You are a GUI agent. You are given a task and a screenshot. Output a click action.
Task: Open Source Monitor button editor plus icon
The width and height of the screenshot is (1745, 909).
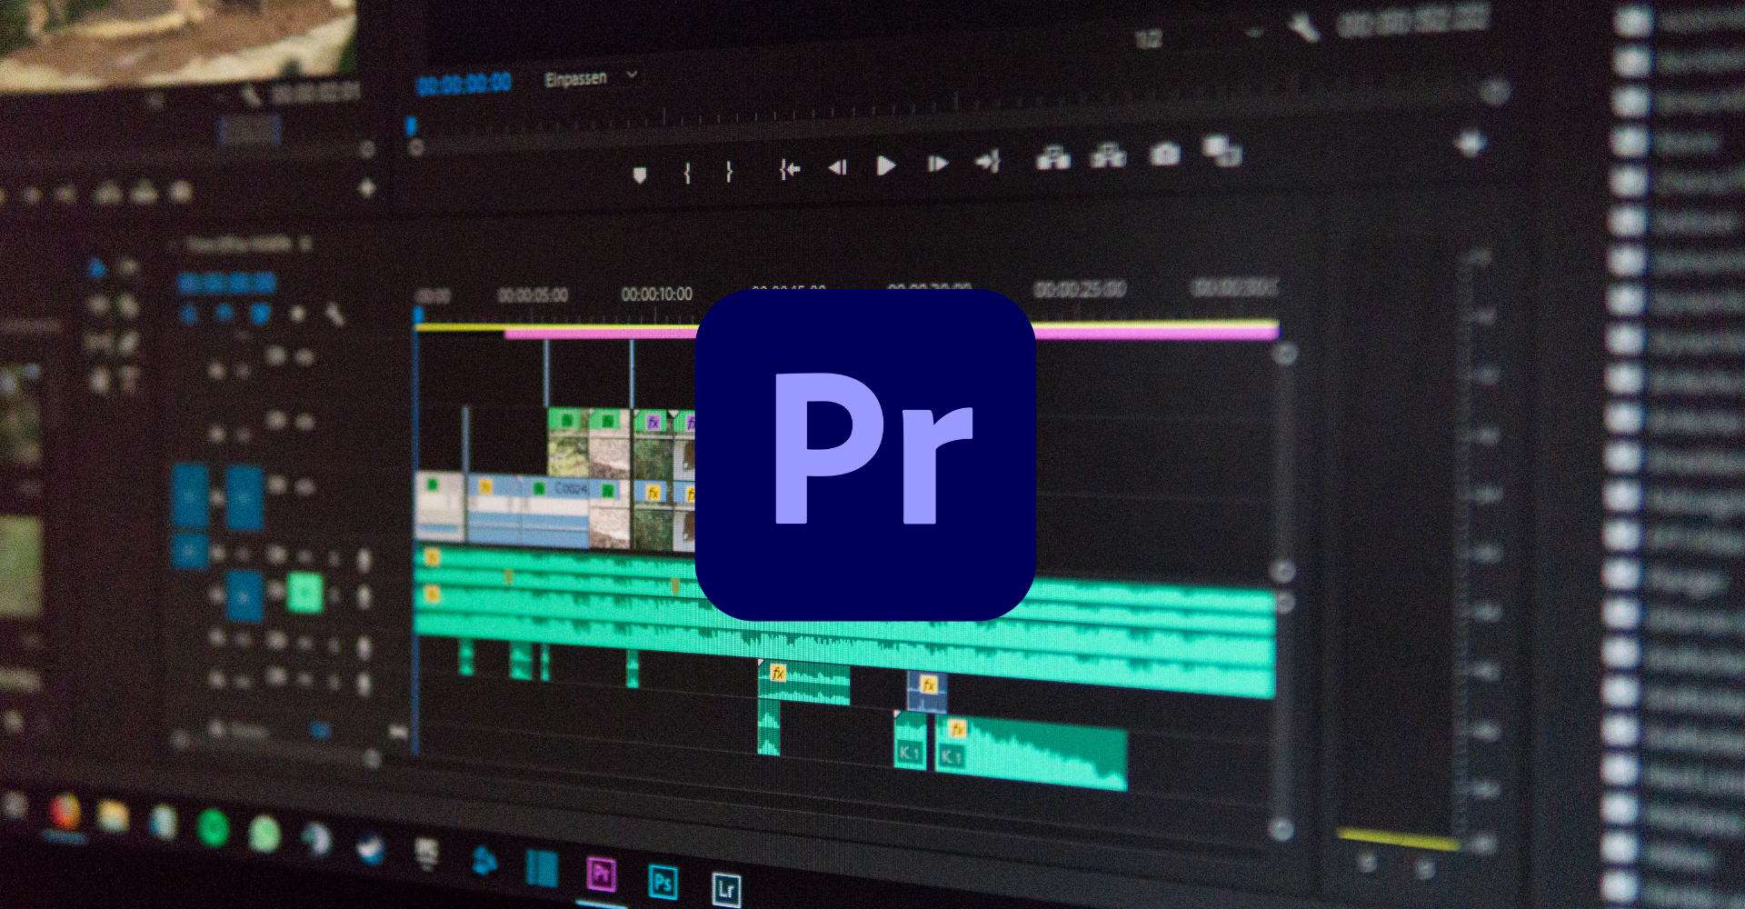coord(367,188)
